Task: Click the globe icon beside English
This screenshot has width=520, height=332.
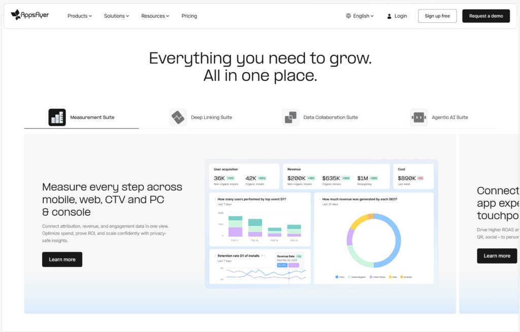Action: point(348,16)
